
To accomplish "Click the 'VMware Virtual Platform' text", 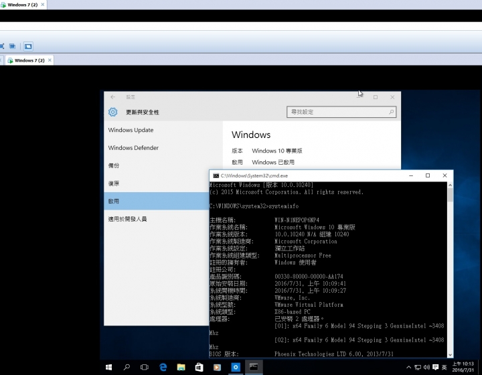I will point(309,305).
